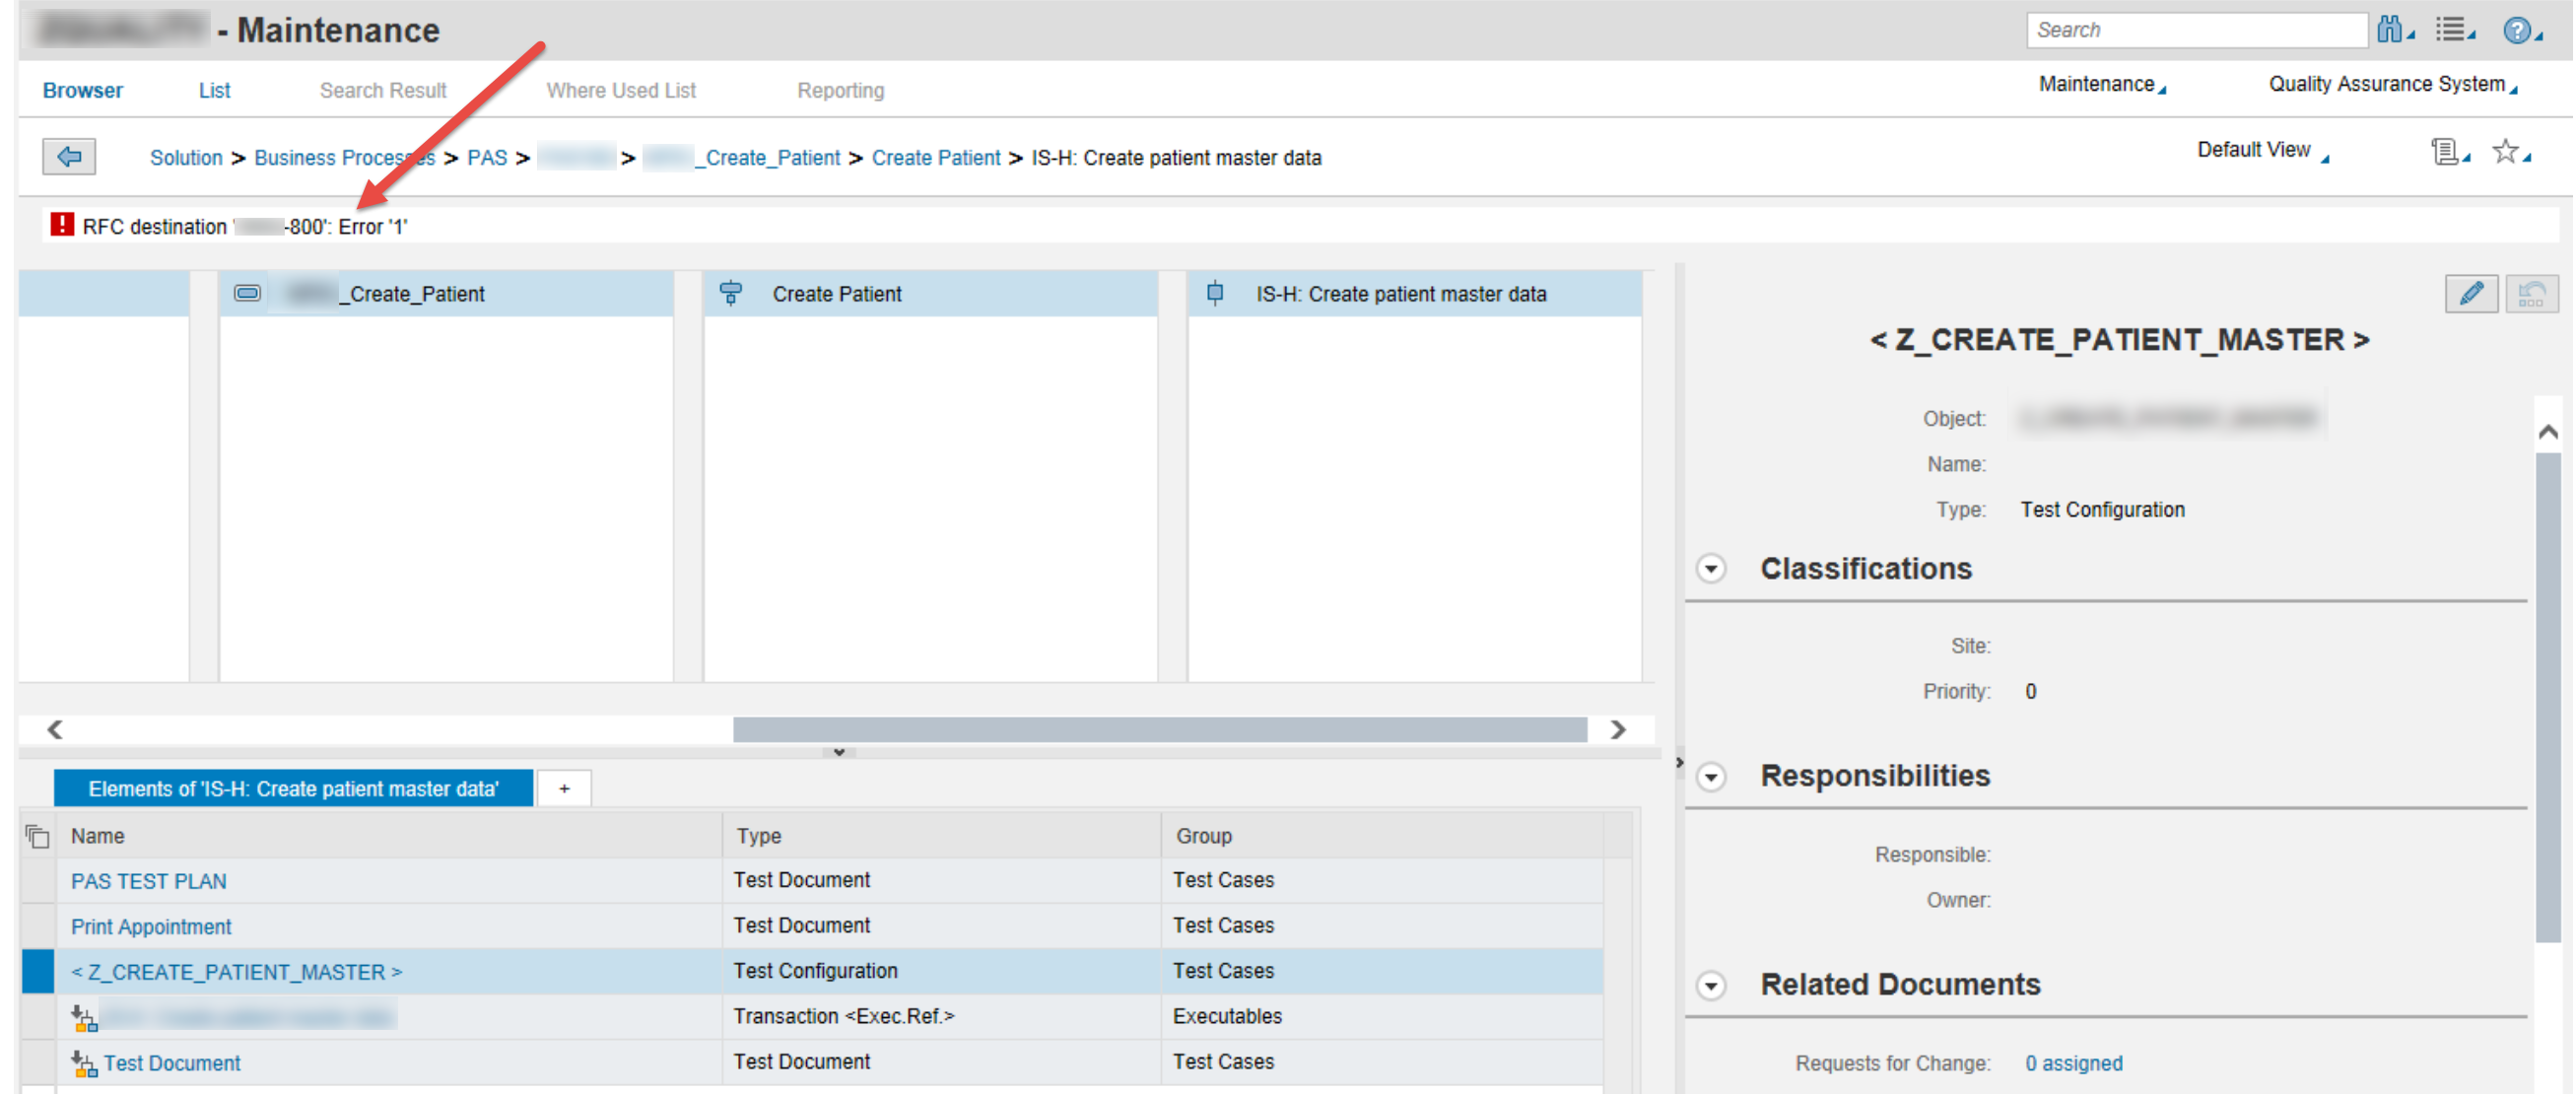Select the Elements of 'IS-H: Create patient master data' tab
The image size is (2576, 1094).
click(293, 789)
